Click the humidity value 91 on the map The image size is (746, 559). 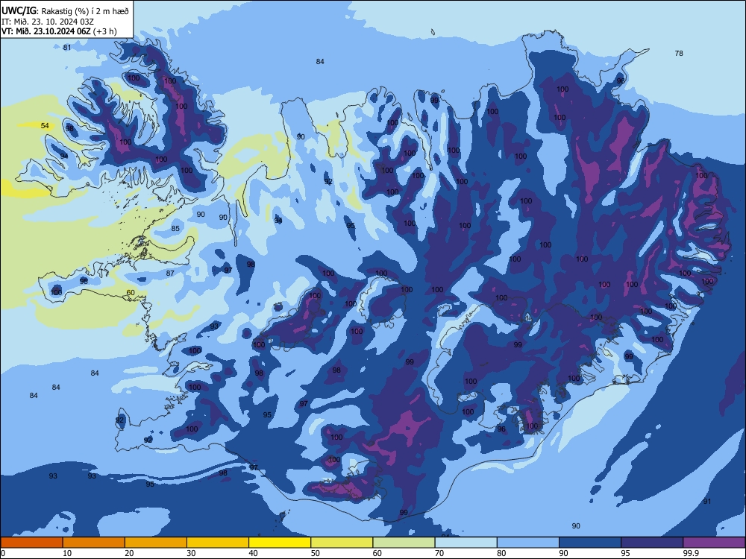click(707, 502)
